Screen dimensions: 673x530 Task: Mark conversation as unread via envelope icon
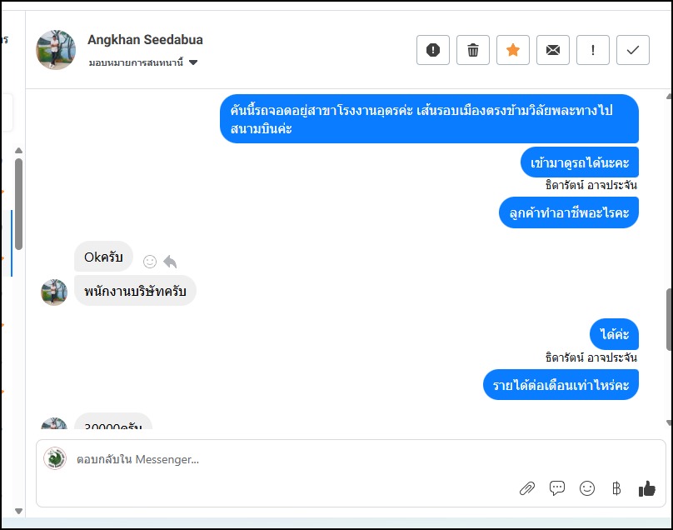point(553,50)
